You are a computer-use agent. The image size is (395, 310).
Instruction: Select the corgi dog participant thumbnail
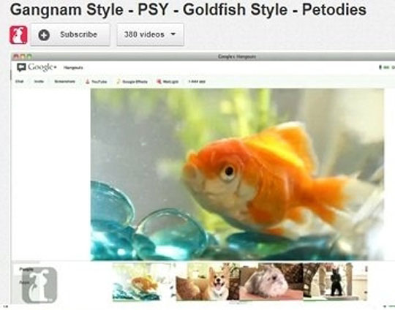coord(207,281)
